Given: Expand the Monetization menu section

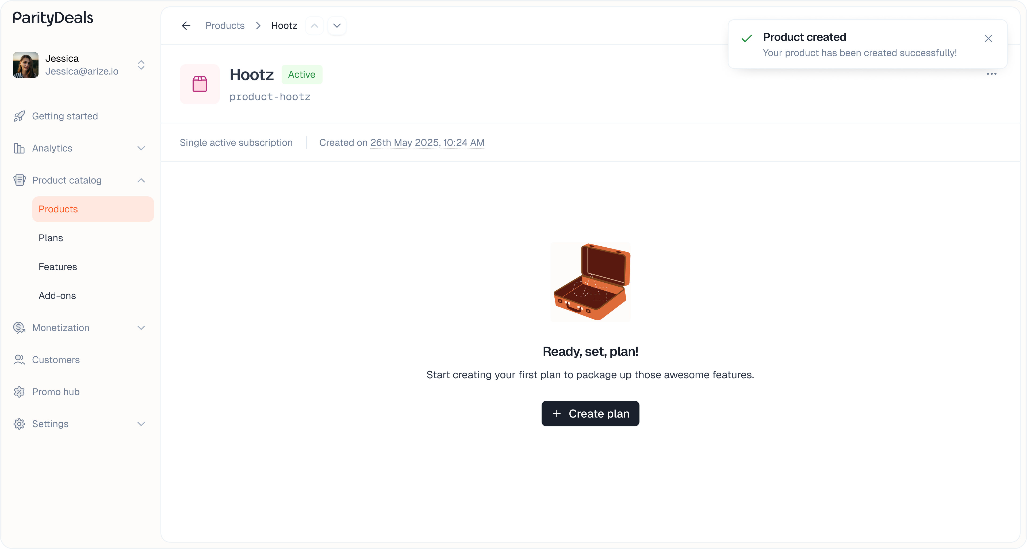Looking at the screenshot, I should point(141,328).
